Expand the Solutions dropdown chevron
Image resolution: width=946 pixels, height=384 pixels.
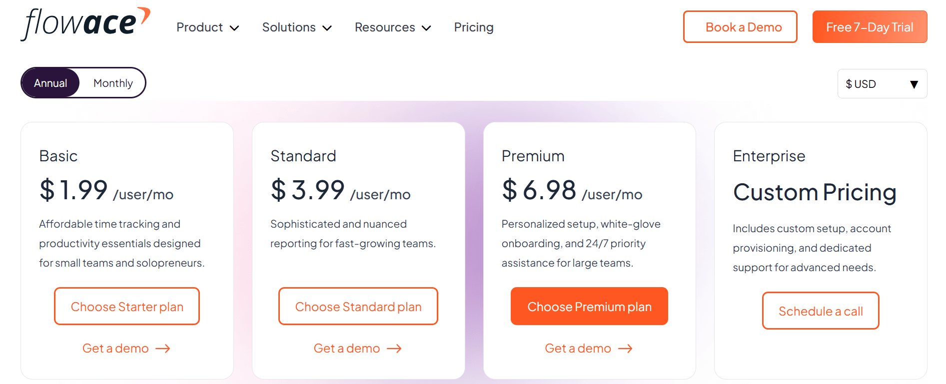(327, 28)
